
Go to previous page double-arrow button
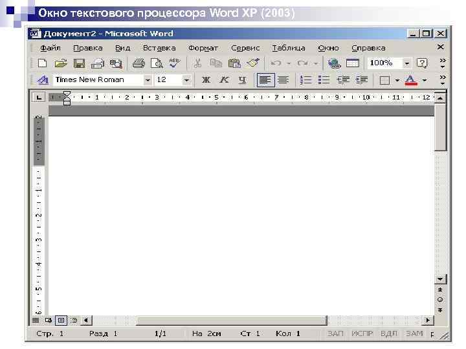click(x=440, y=290)
